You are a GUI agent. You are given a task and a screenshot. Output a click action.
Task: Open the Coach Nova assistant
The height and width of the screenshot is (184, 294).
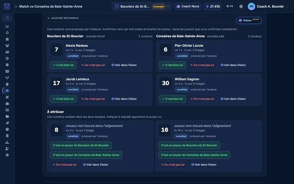coord(188,6)
